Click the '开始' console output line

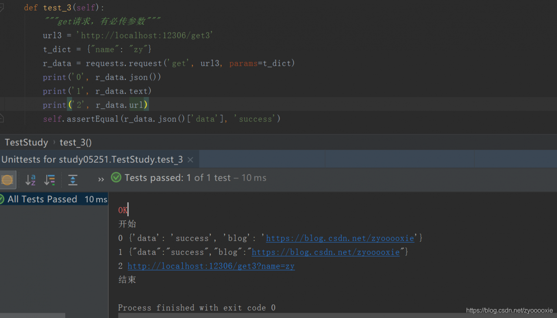pos(127,224)
